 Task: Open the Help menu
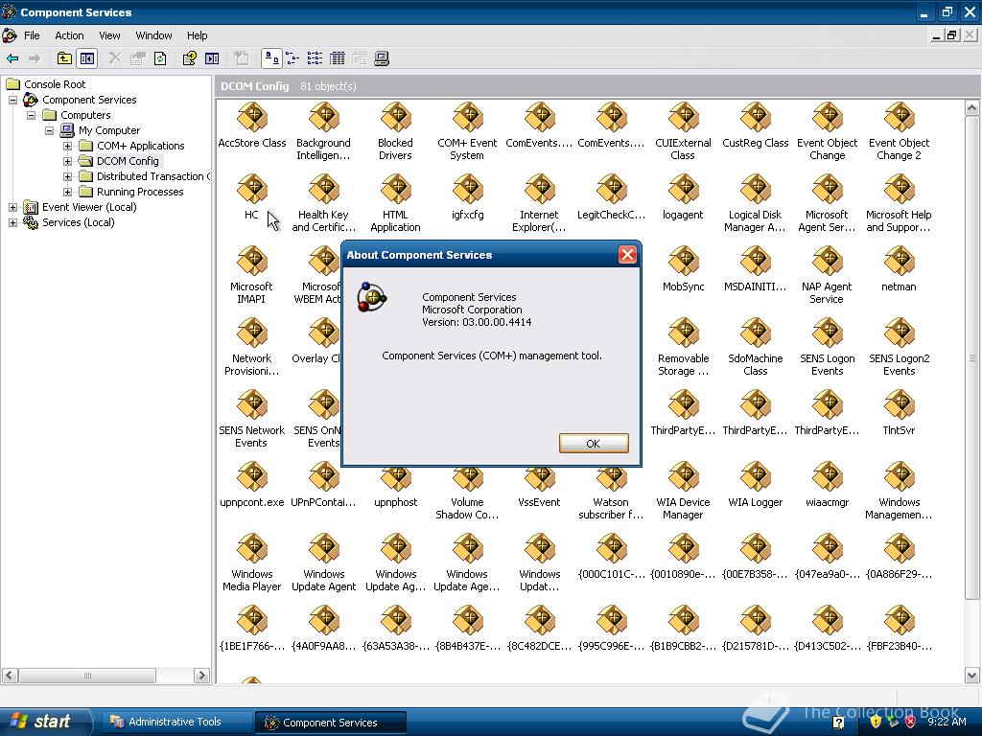point(197,35)
